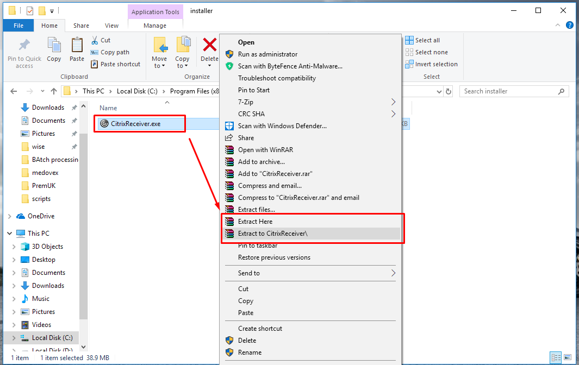Click the Cut scissors icon in ribbon
The image size is (579, 365).
(95, 40)
